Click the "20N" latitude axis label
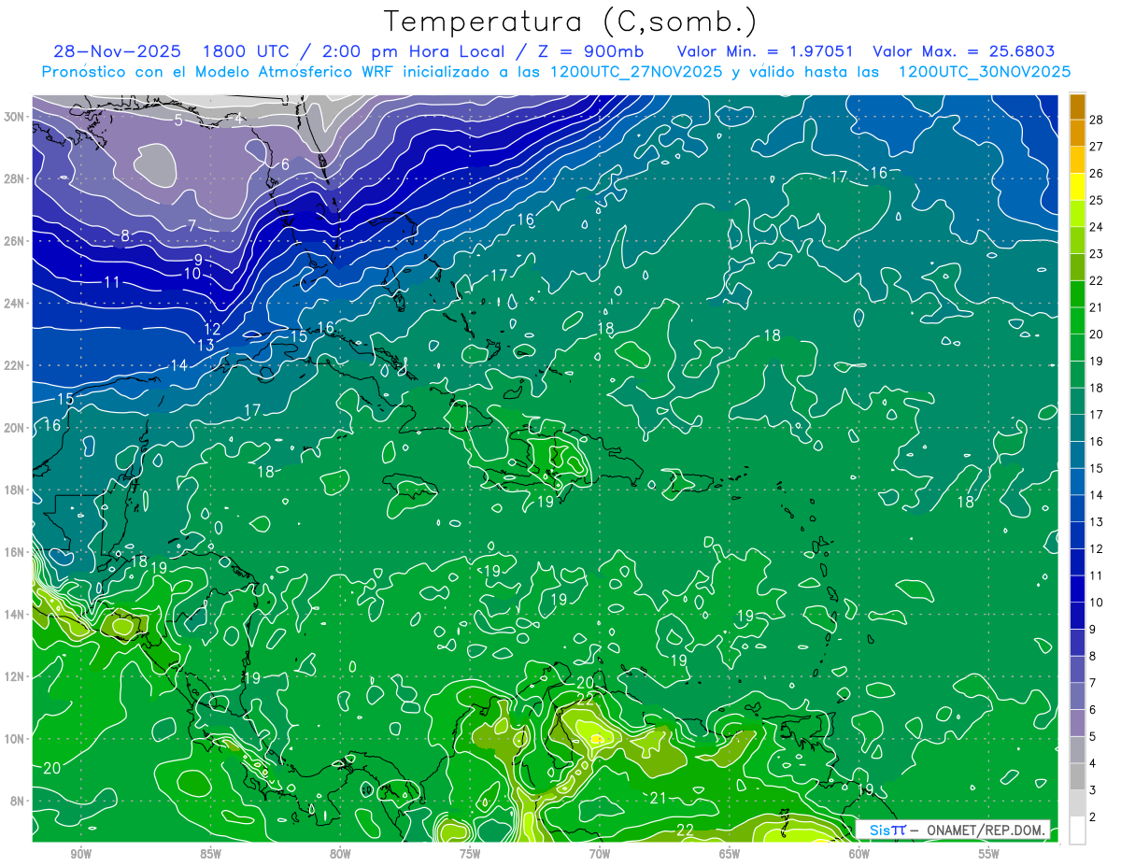1121x866 pixels. (x=15, y=428)
